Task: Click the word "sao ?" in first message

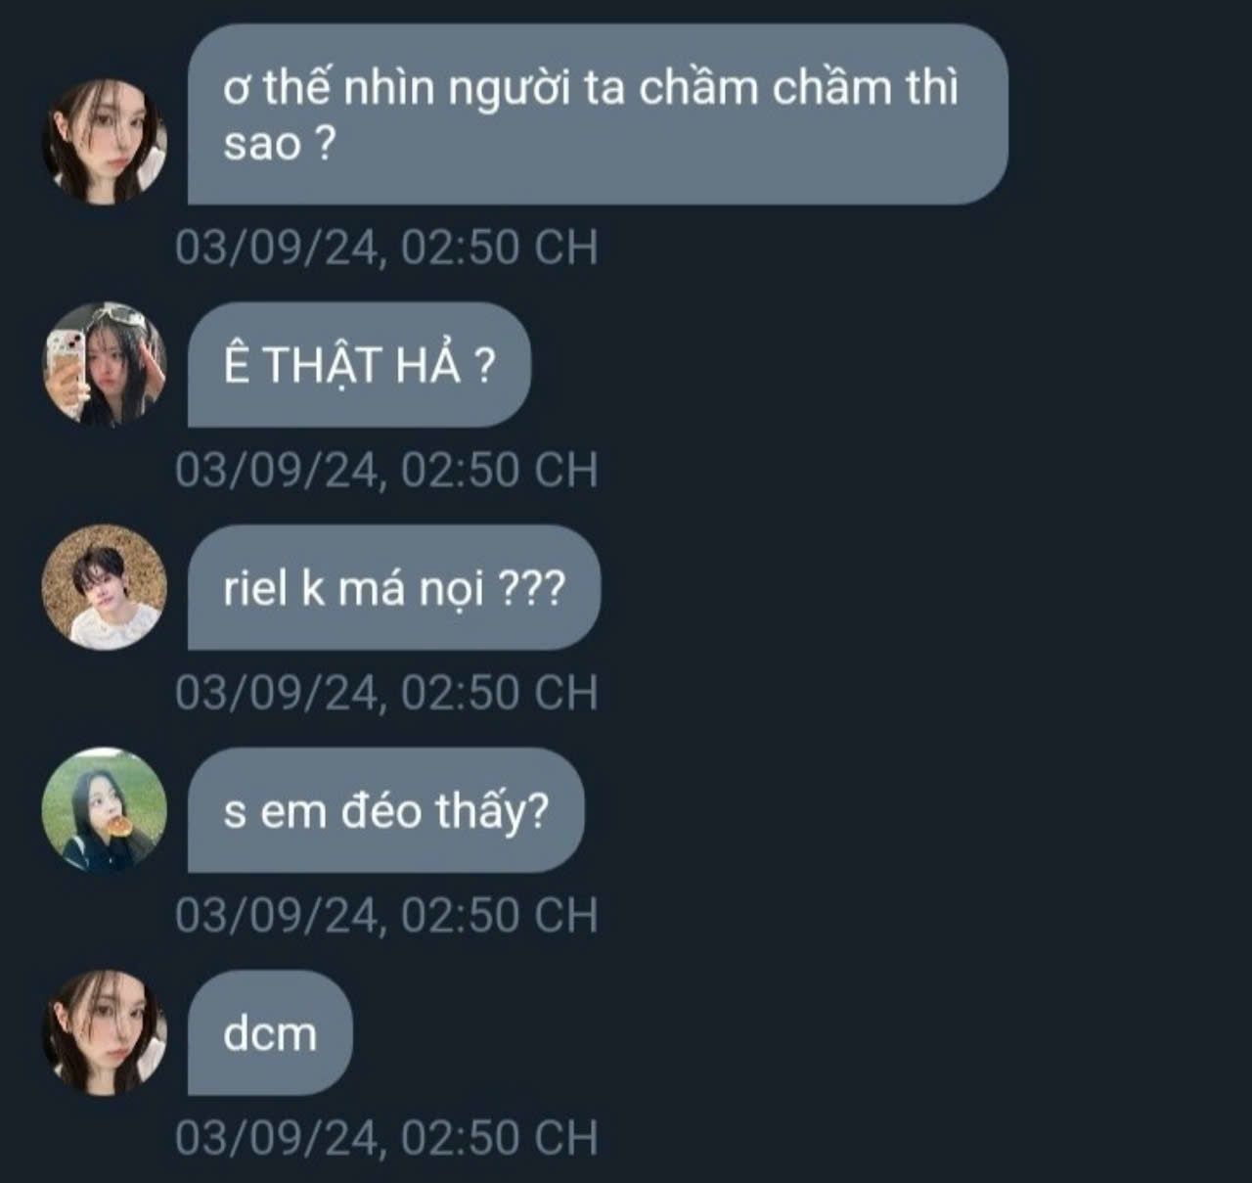Action: (x=279, y=144)
